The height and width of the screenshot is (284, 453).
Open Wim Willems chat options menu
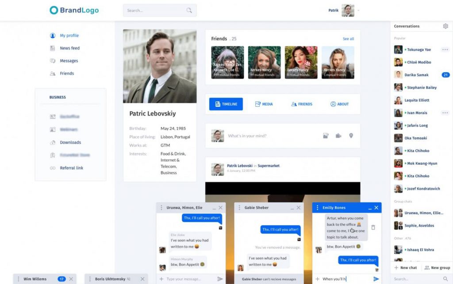point(19,279)
